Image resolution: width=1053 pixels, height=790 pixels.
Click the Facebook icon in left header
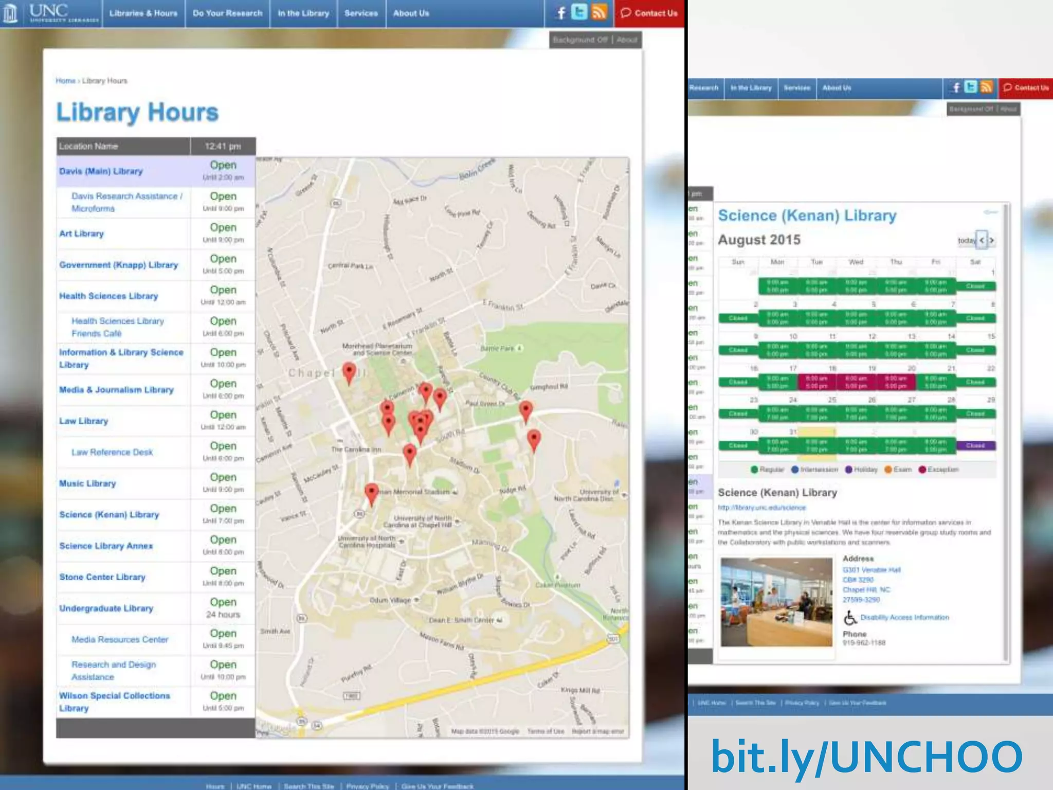(561, 13)
